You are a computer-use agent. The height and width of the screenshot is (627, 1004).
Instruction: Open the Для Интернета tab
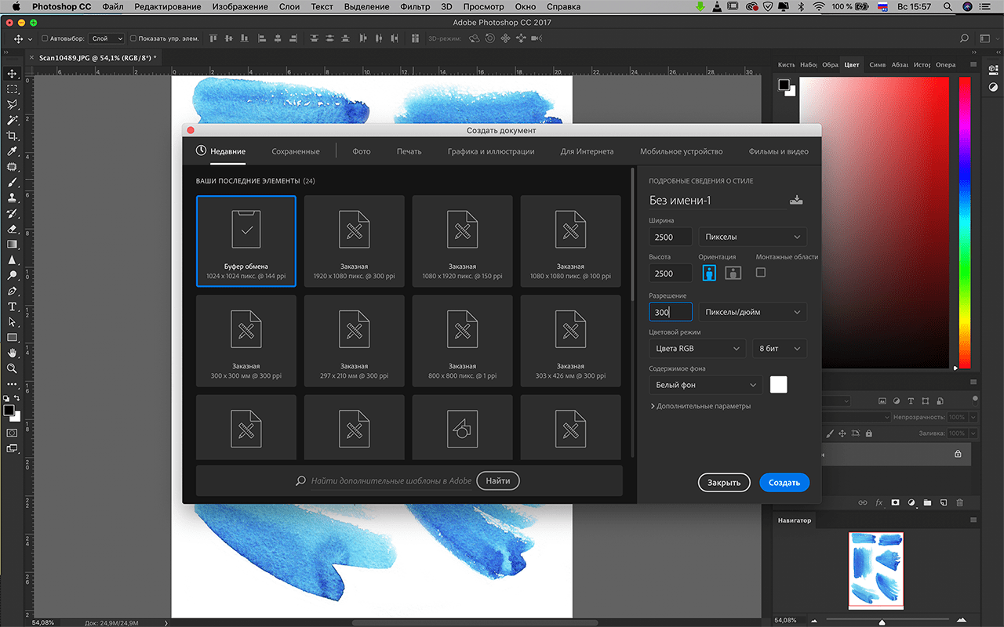point(587,151)
